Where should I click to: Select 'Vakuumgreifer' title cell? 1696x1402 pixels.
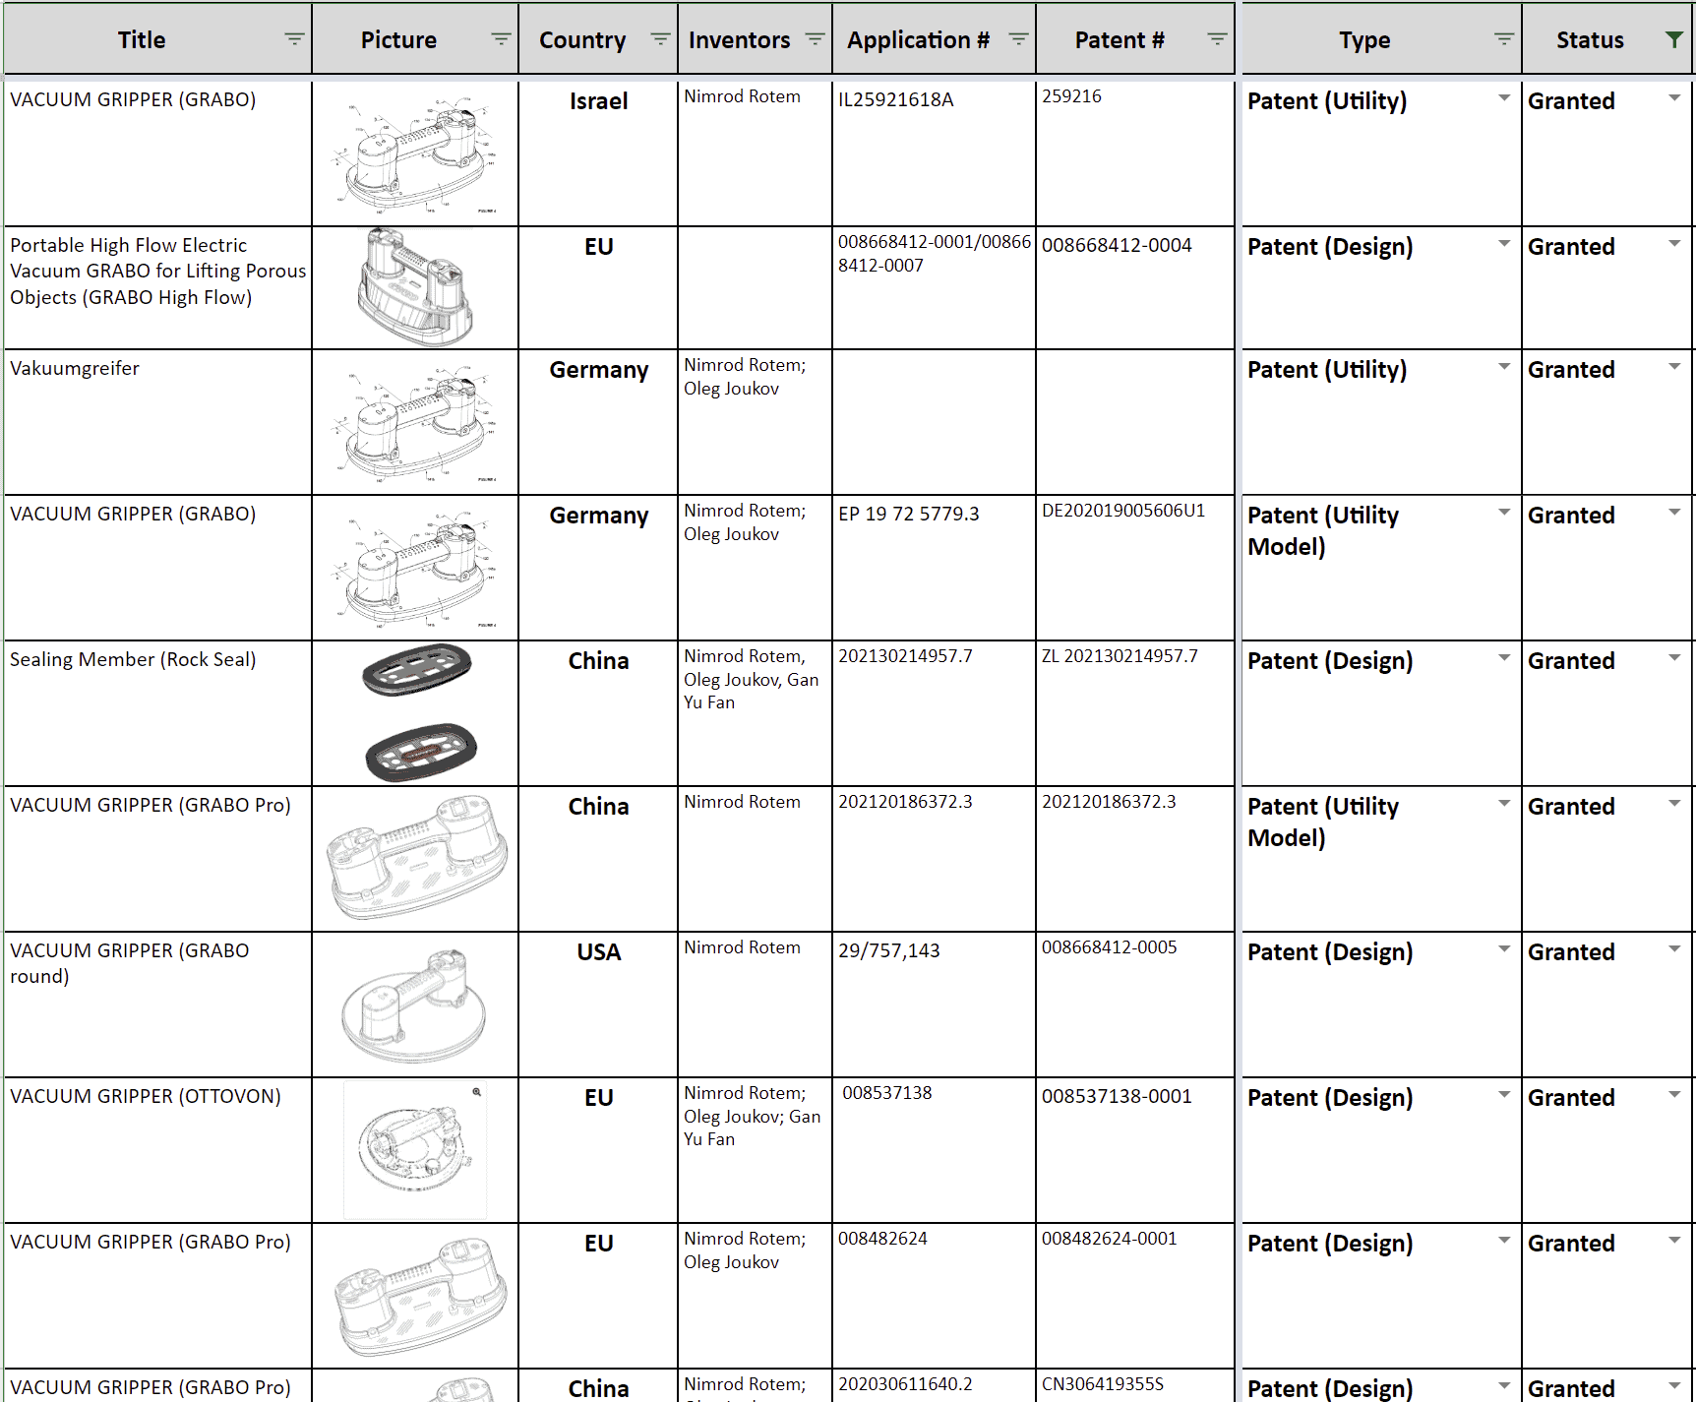click(x=157, y=422)
